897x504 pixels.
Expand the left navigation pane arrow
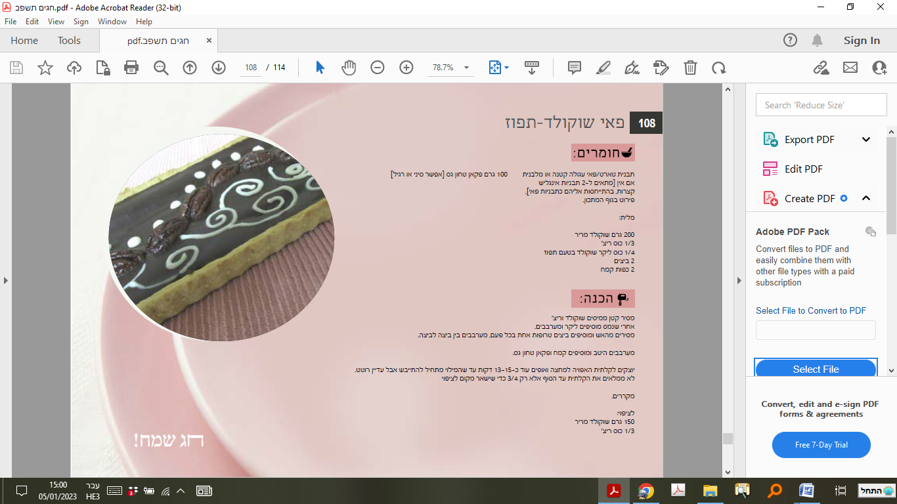pyautogui.click(x=6, y=280)
